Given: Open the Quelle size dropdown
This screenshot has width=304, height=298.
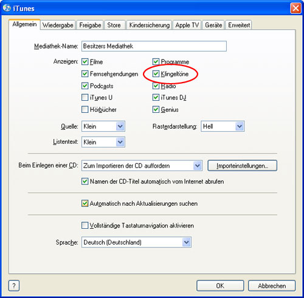Looking at the screenshot, I should [x=103, y=126].
